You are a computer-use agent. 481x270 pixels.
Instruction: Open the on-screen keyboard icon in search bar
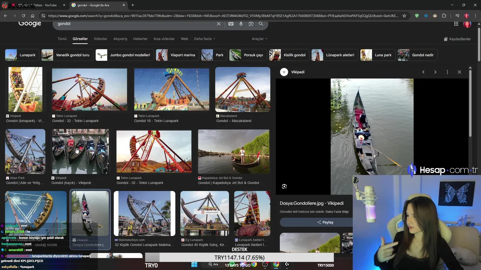[231, 24]
